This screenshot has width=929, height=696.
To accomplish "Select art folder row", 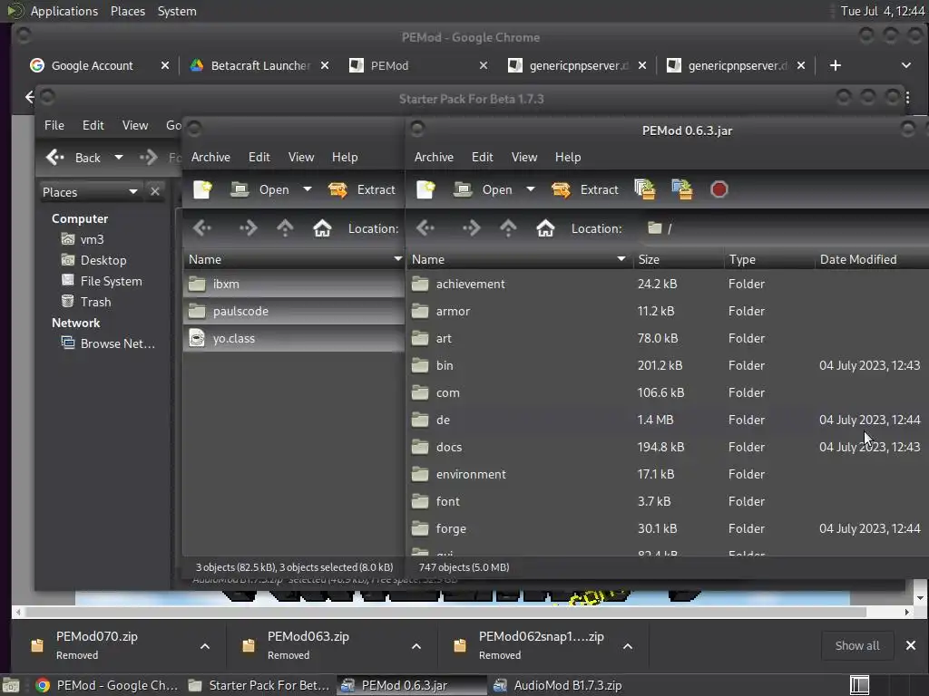I will (x=668, y=339).
